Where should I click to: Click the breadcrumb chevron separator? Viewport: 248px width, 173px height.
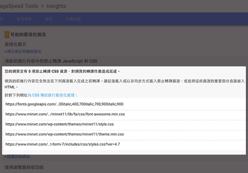coord(43,6)
